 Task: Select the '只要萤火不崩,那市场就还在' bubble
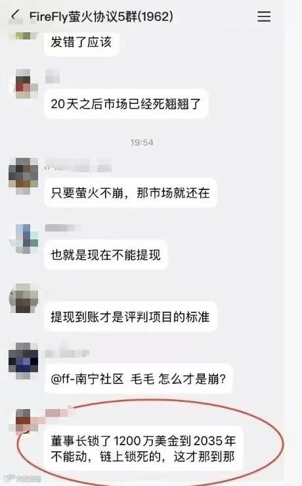130,193
